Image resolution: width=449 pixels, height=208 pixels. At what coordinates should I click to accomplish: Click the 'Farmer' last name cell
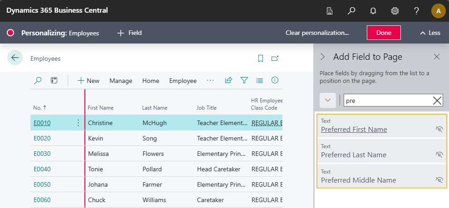(152, 184)
